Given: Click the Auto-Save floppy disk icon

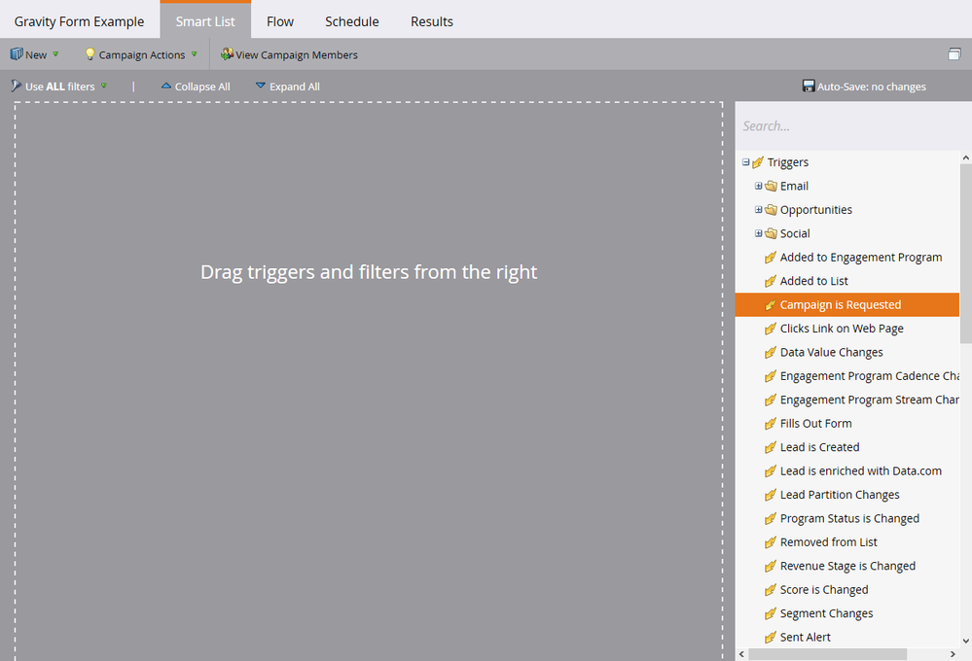Looking at the screenshot, I should click(x=808, y=87).
